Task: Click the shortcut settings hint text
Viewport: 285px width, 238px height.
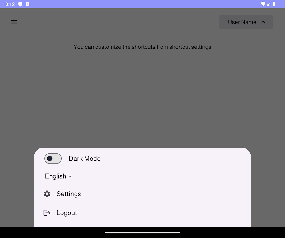Action: 142,47
